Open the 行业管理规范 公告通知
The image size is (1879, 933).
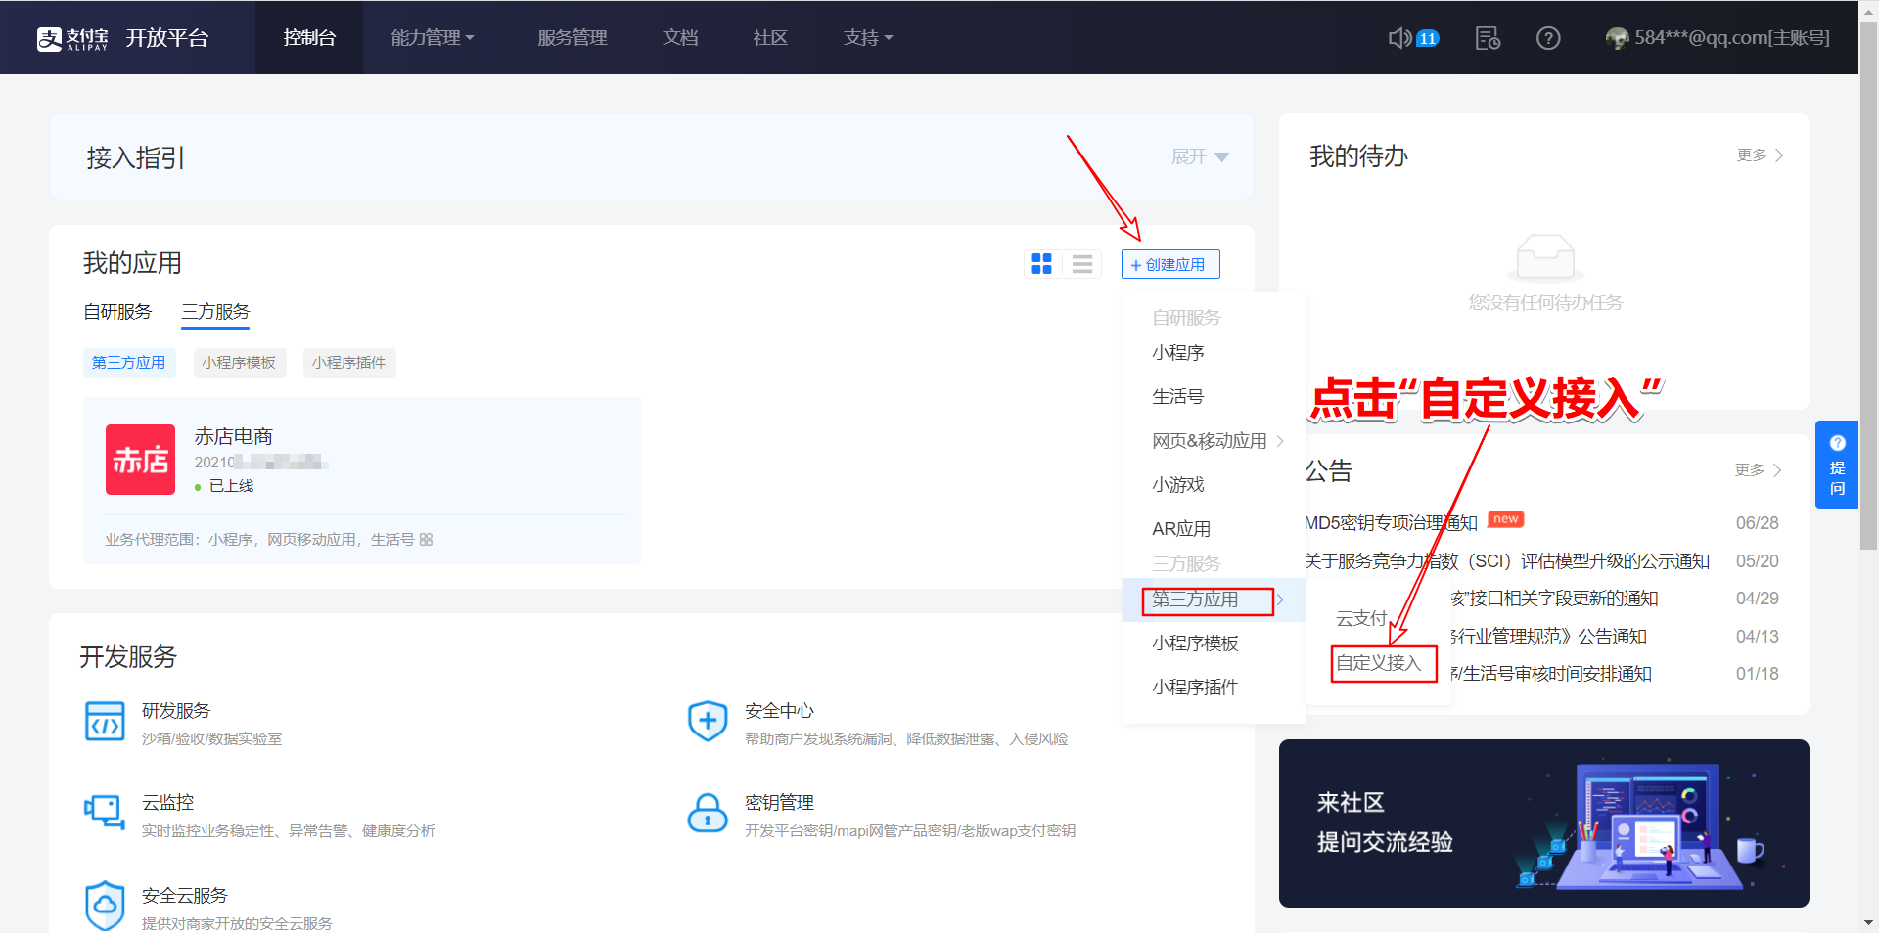(1548, 637)
